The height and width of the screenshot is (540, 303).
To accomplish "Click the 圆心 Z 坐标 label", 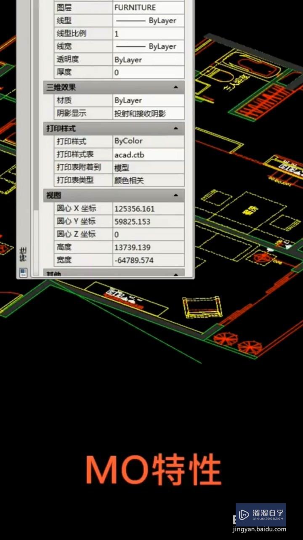I will [x=76, y=235].
